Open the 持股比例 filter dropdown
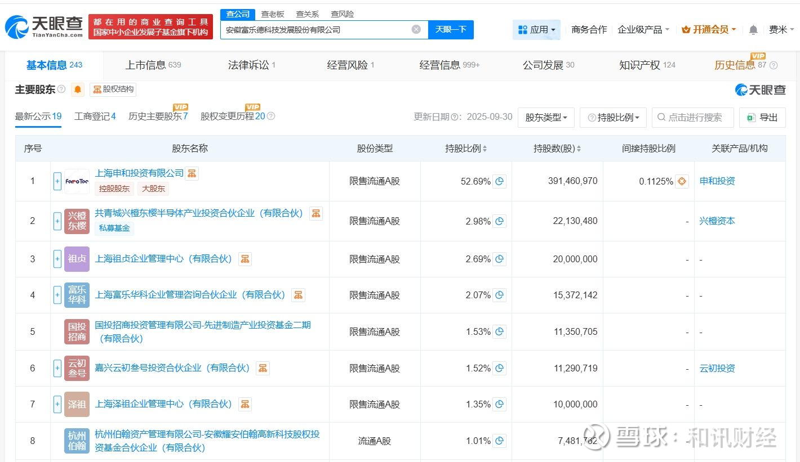 click(615, 118)
